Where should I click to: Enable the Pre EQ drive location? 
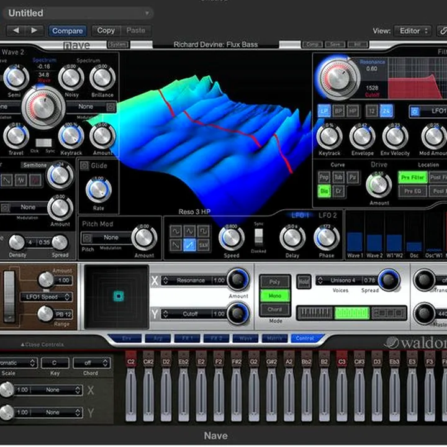pos(412,191)
